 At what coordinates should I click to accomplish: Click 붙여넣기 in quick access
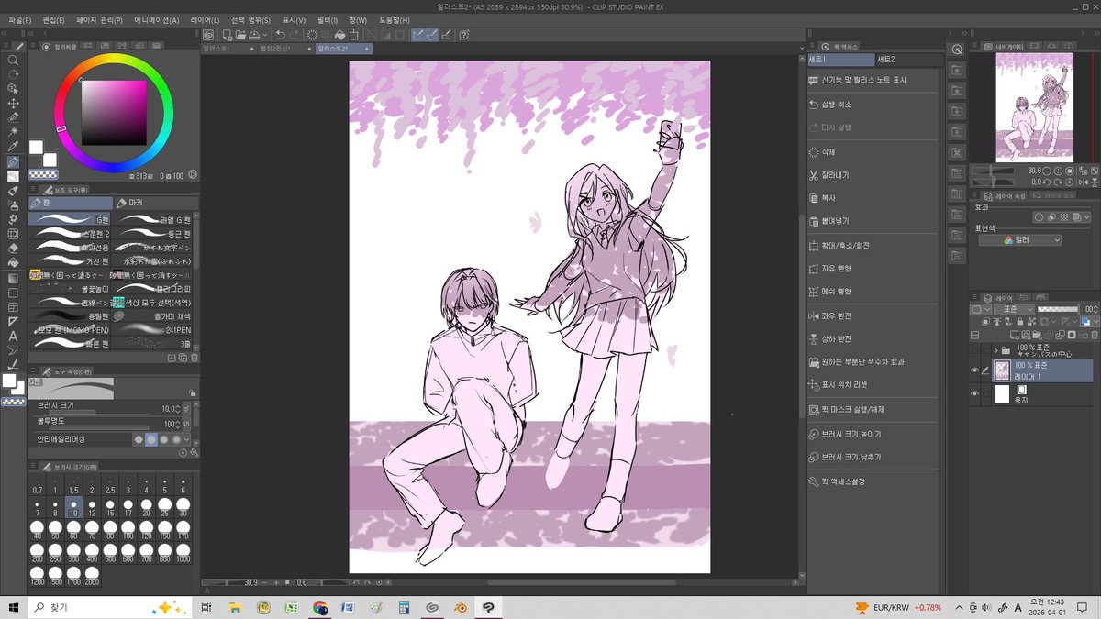[x=835, y=221]
